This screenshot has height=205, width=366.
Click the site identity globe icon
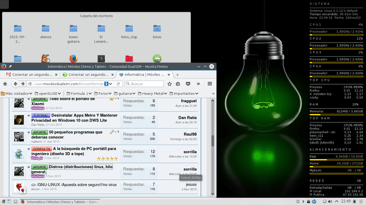point(30,84)
